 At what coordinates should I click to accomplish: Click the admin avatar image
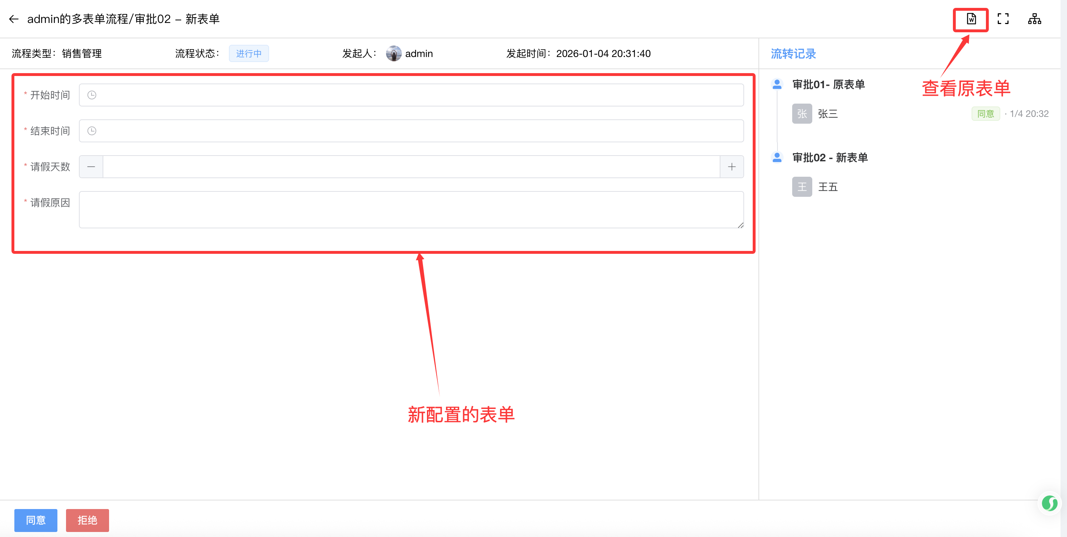[393, 54]
